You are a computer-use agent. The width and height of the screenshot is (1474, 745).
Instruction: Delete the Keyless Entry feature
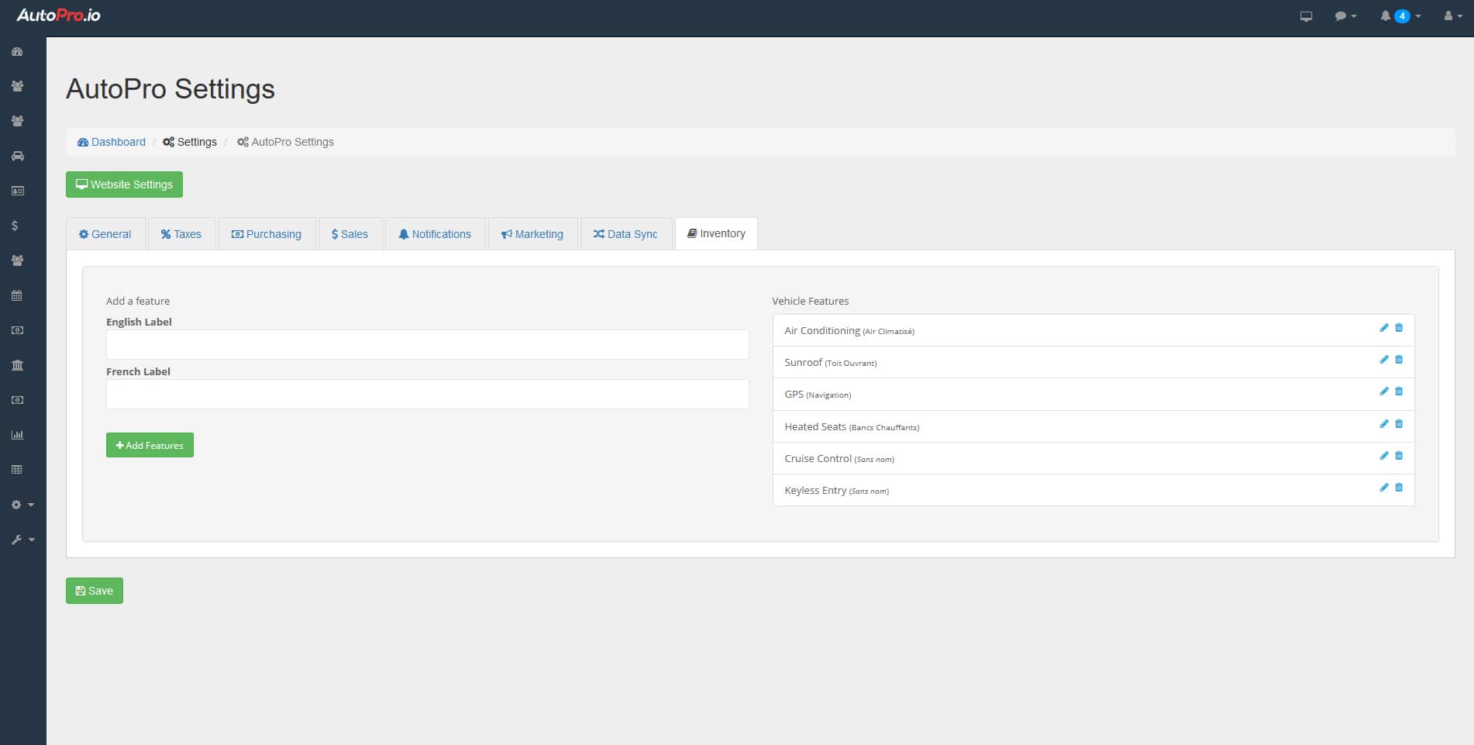[1399, 488]
